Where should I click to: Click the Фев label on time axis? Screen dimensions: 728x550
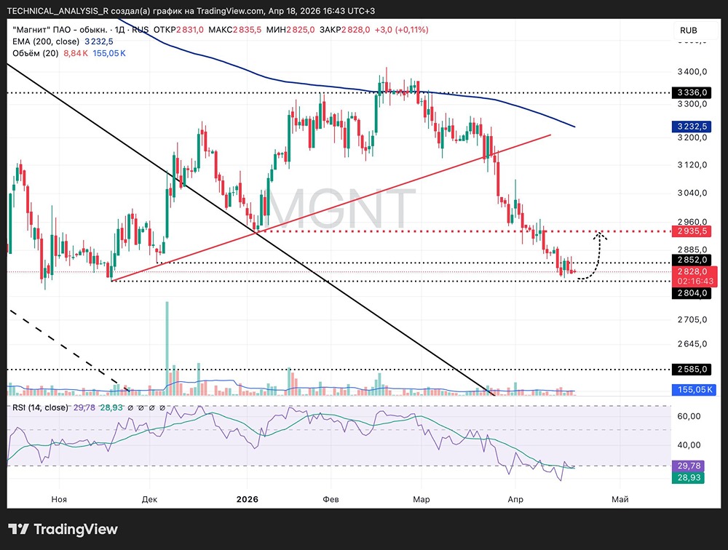click(x=331, y=499)
